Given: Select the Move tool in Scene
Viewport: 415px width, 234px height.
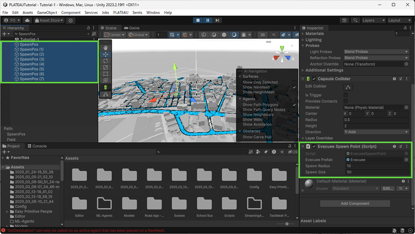Looking at the screenshot, I should coord(106,54).
